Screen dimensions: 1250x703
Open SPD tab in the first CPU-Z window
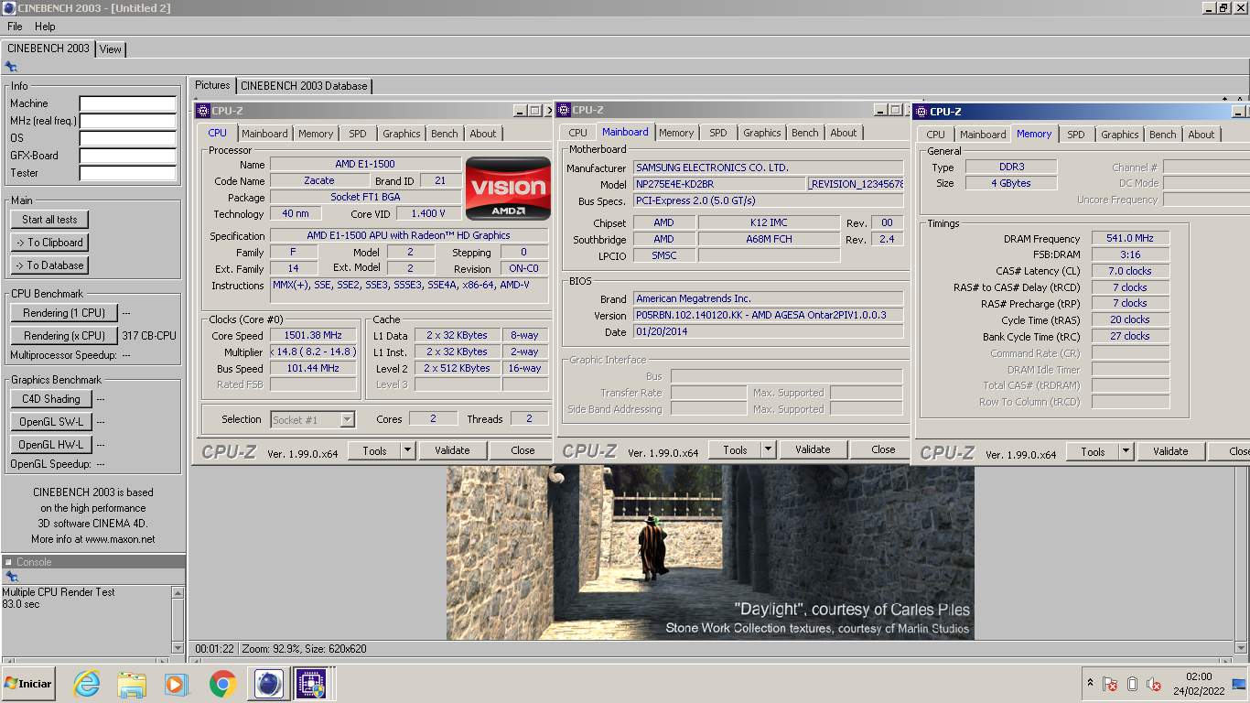click(x=358, y=134)
